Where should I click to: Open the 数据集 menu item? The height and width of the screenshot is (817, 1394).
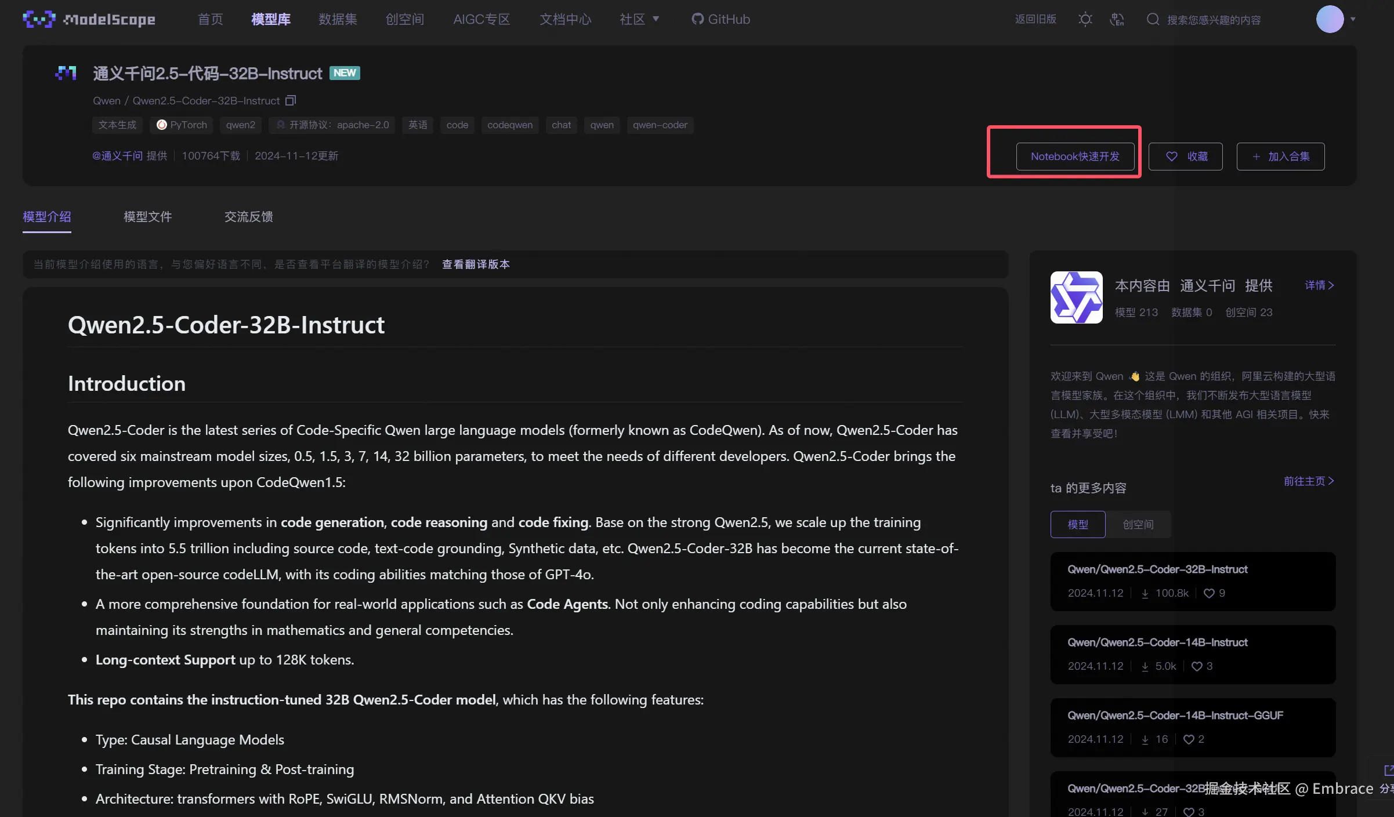pos(338,19)
